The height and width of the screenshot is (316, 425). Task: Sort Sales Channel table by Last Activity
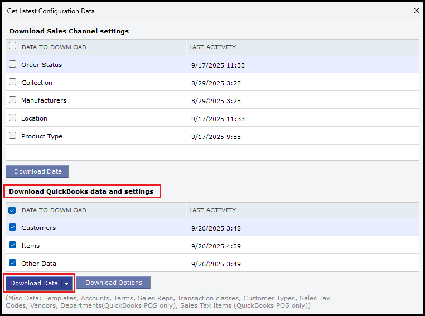pos(212,47)
